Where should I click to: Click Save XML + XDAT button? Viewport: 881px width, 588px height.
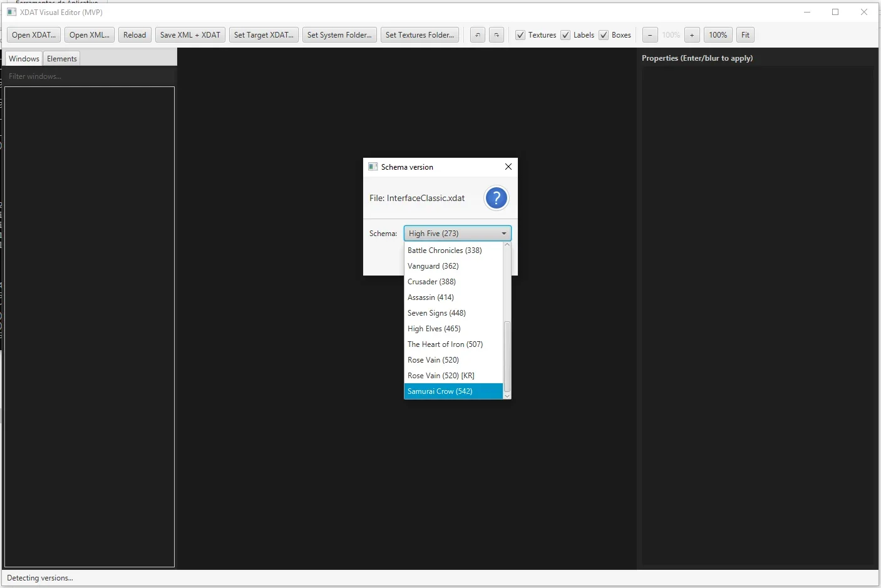coord(190,35)
